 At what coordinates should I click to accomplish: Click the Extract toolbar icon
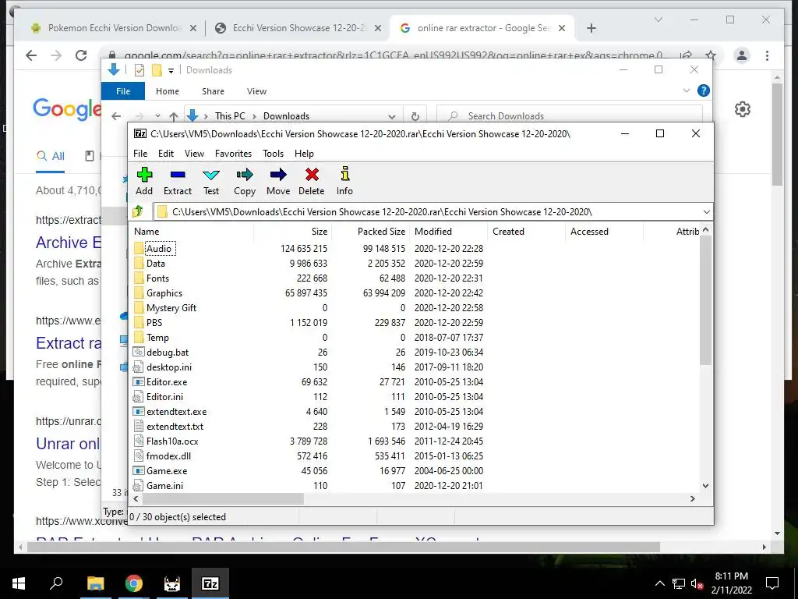[x=178, y=175]
